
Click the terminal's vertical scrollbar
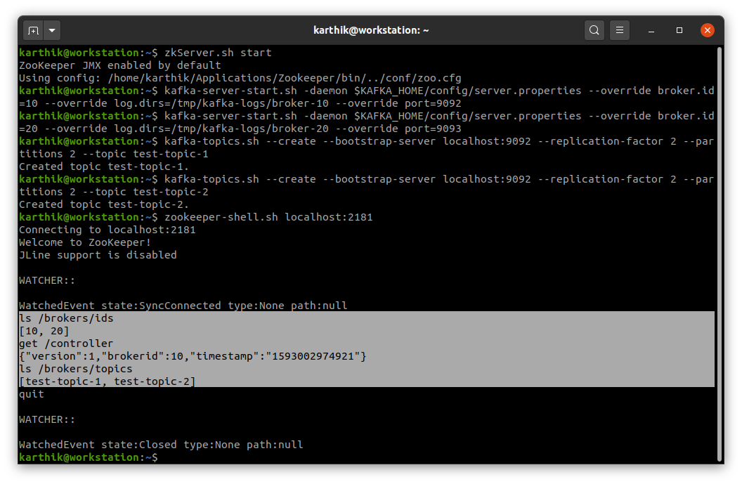[720, 254]
